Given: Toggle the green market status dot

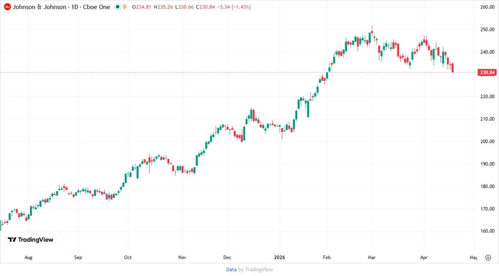Looking at the screenshot, I should [x=118, y=7].
